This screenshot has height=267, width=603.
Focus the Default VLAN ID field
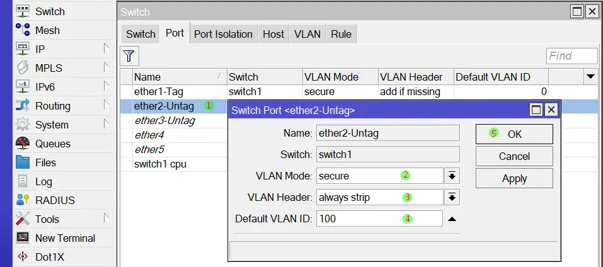tap(379, 219)
